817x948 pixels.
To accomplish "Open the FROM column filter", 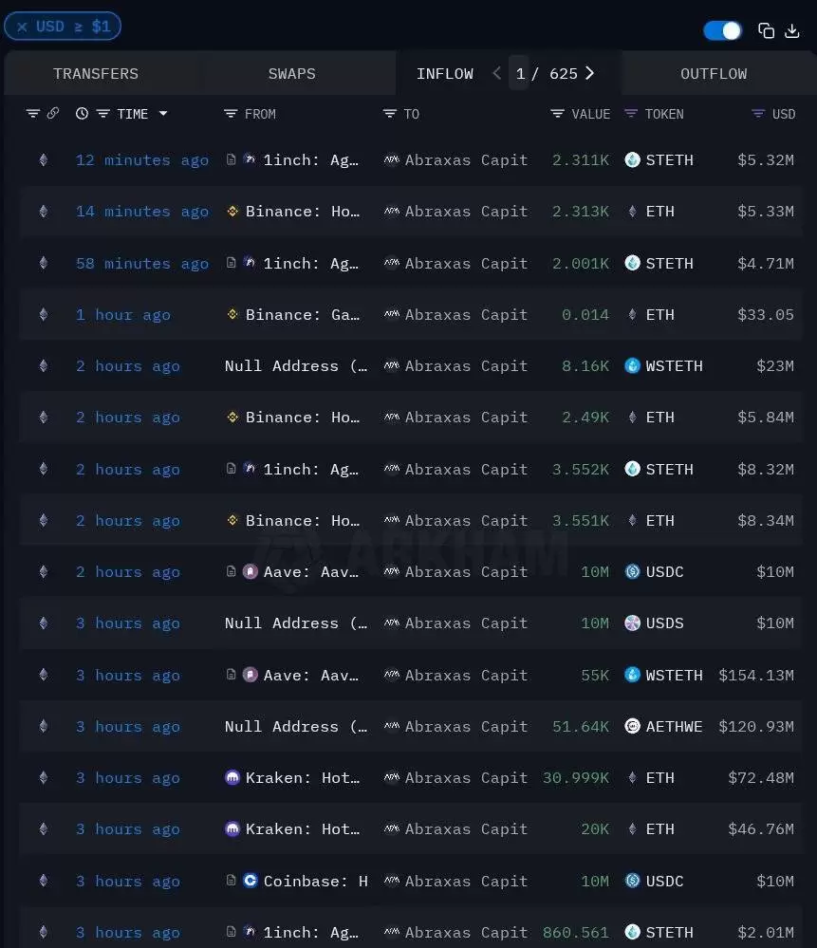I will coord(231,114).
